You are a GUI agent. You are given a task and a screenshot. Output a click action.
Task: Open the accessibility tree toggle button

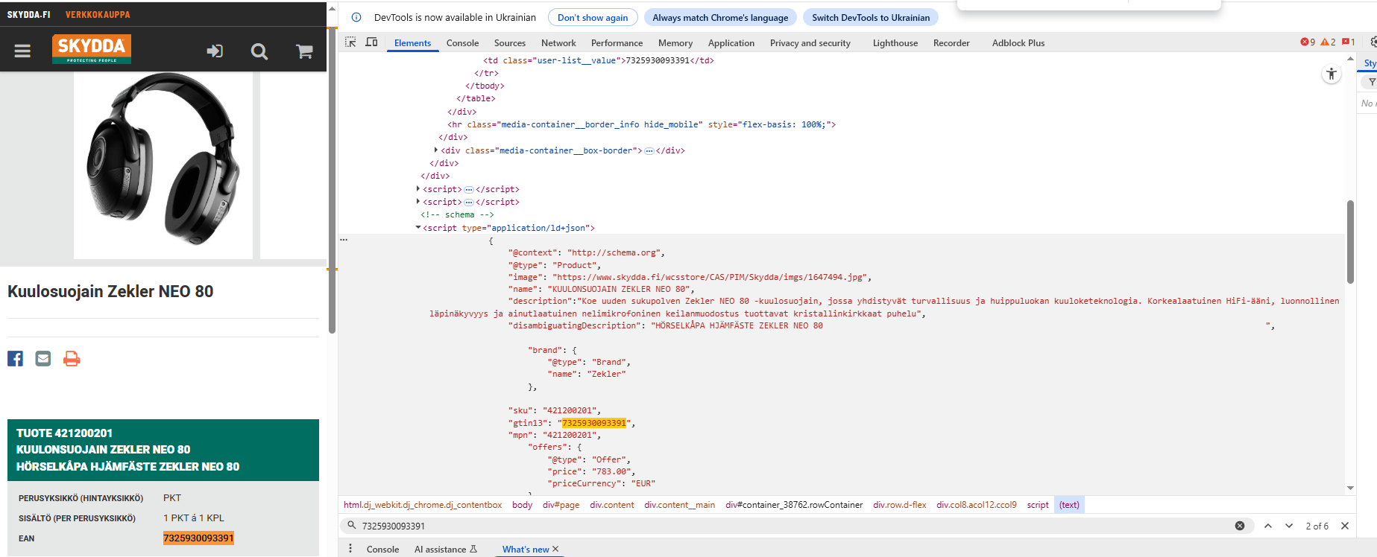tap(1332, 74)
